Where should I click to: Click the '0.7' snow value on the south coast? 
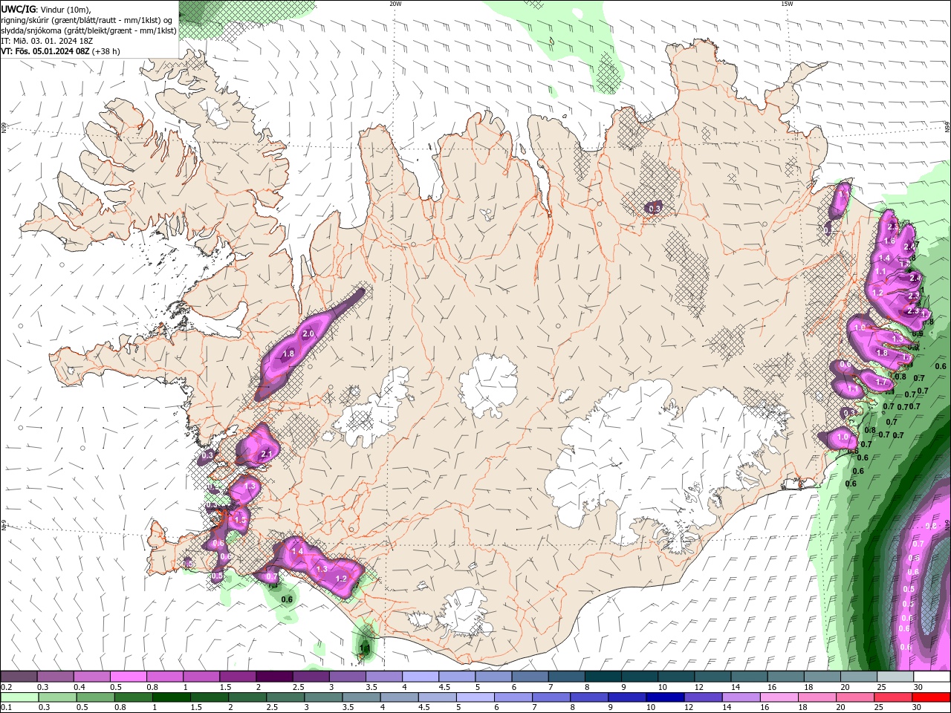pos(272,576)
